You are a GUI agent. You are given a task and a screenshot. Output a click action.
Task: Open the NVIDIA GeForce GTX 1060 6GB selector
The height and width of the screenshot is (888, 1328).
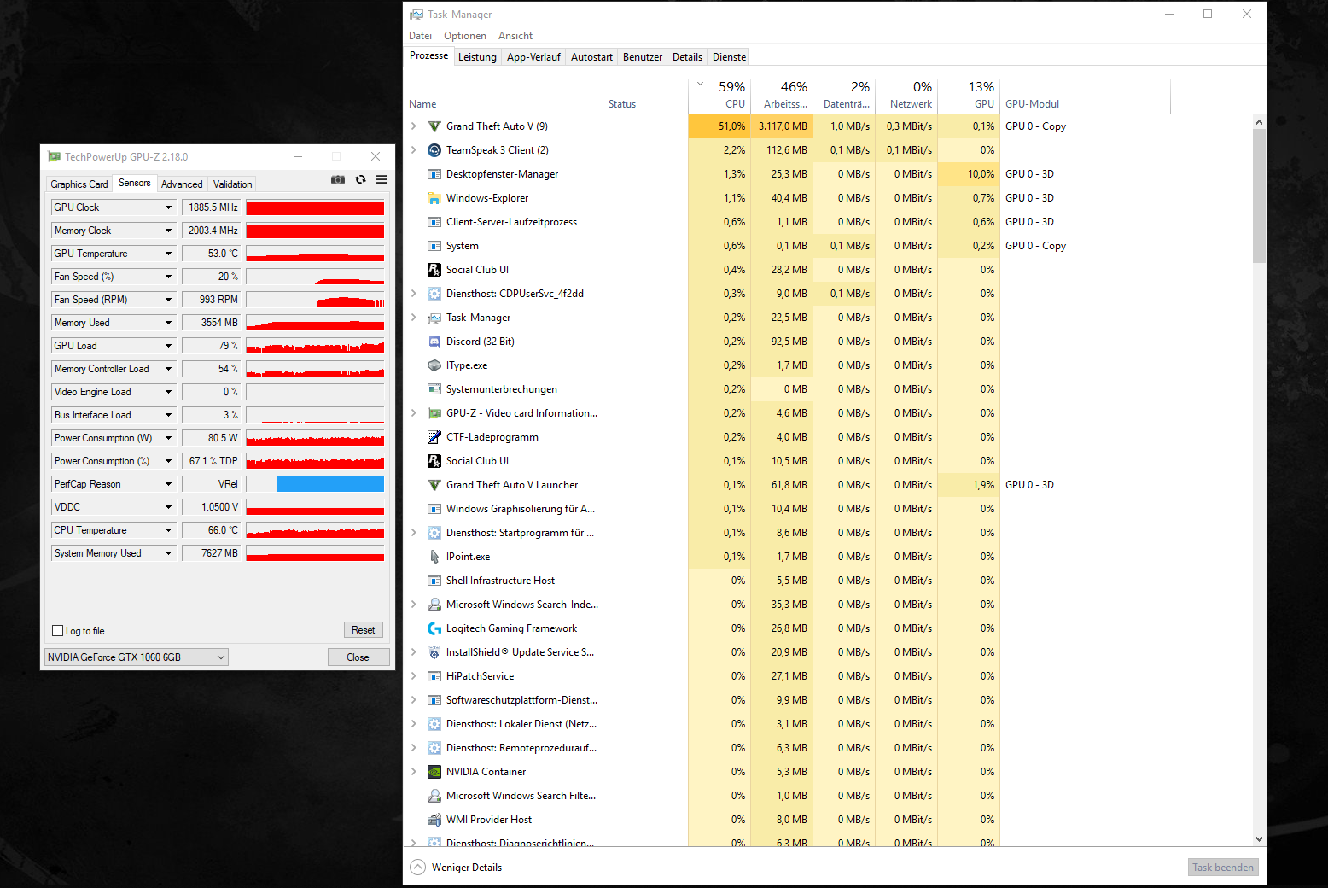137,657
